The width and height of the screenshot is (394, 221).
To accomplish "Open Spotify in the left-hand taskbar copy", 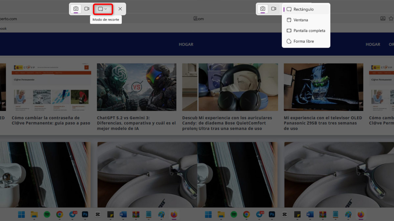I will pyautogui.click(x=47, y=214).
